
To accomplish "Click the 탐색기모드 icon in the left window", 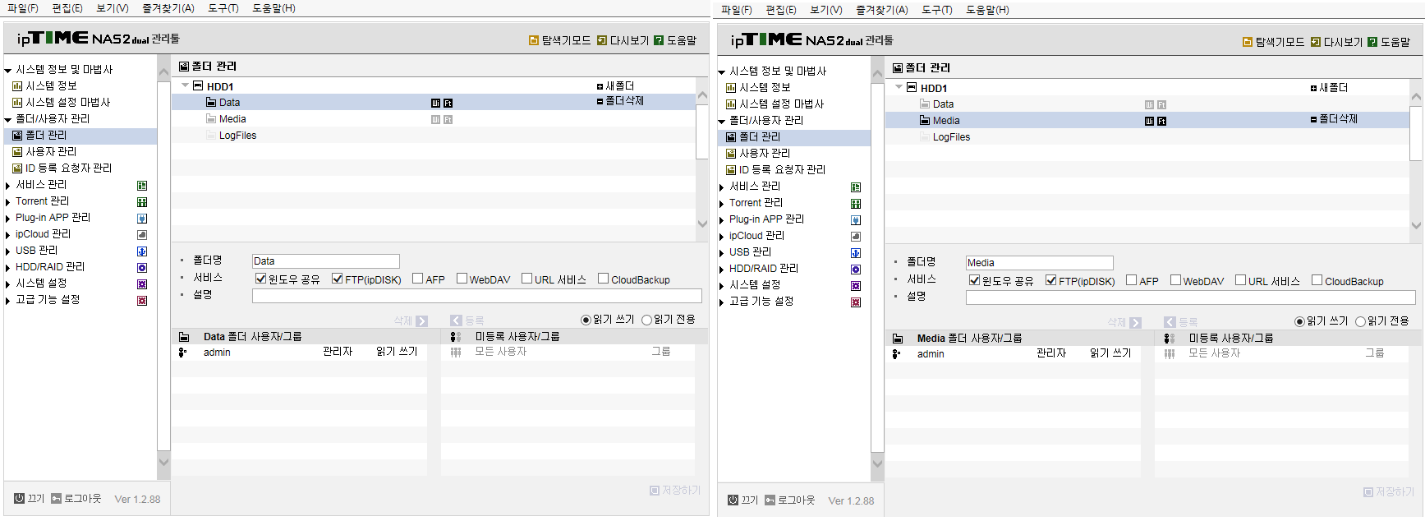I will point(534,40).
